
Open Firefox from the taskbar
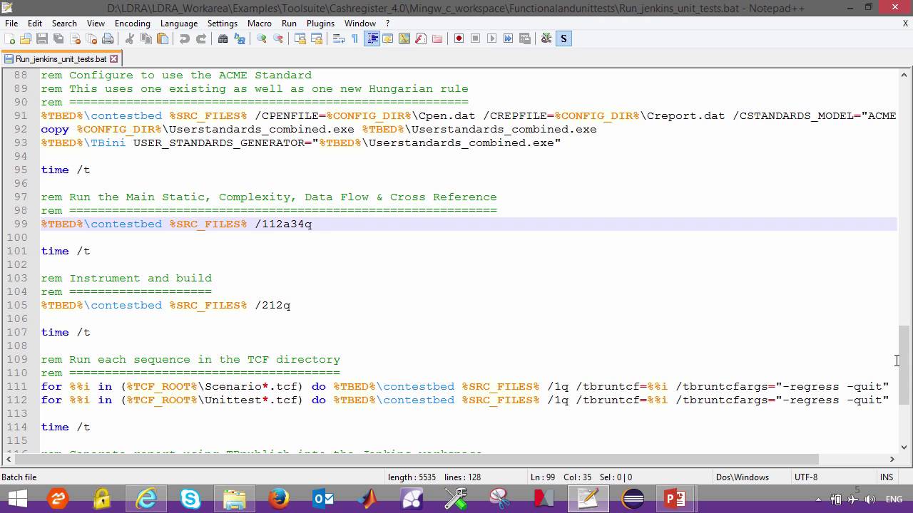click(x=279, y=499)
